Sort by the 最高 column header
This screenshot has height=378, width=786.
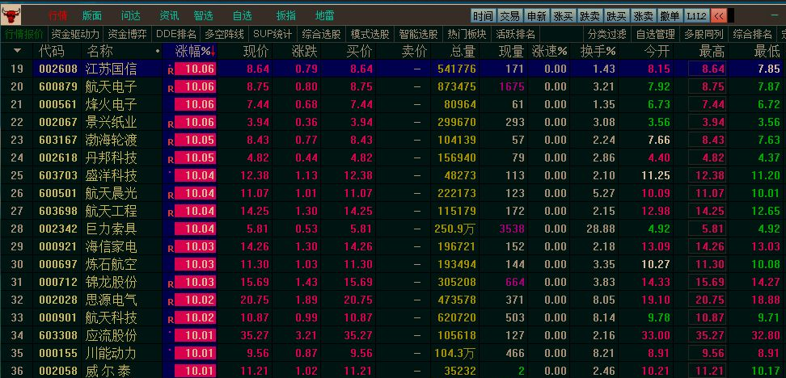pos(712,51)
